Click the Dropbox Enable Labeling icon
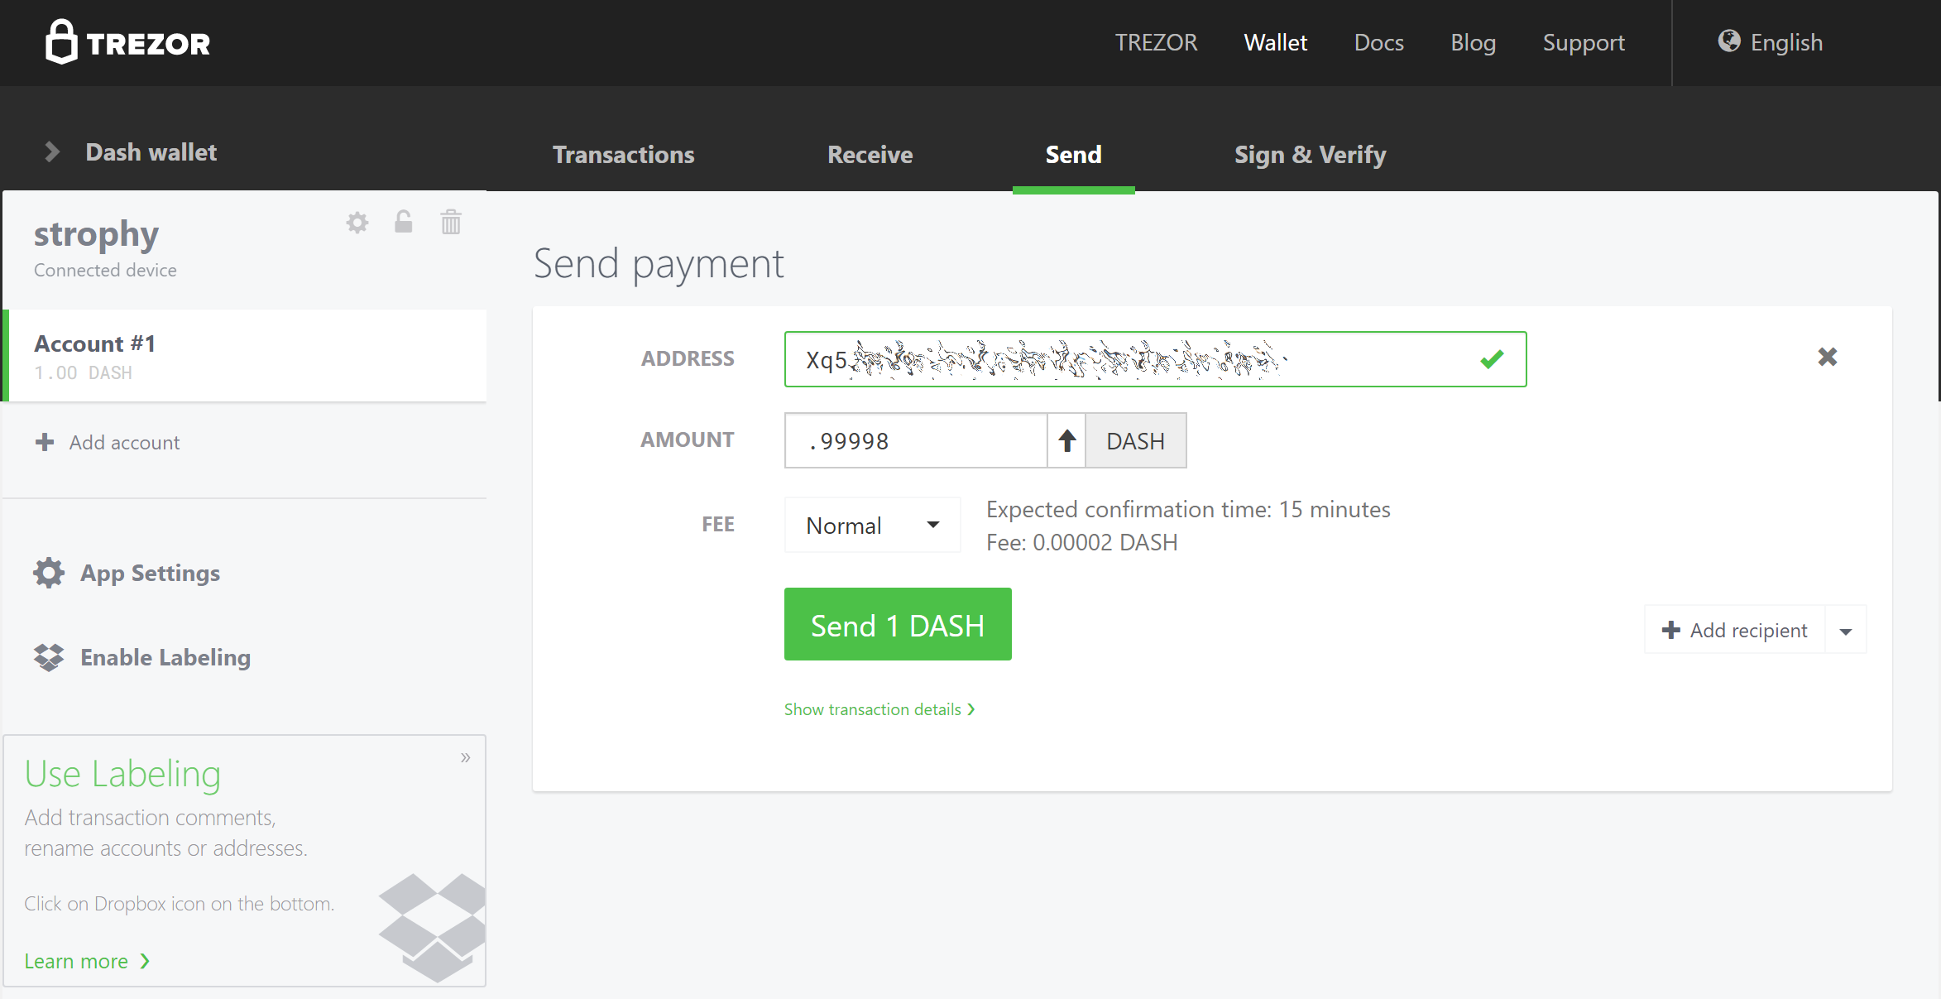This screenshot has width=1941, height=999. [49, 657]
